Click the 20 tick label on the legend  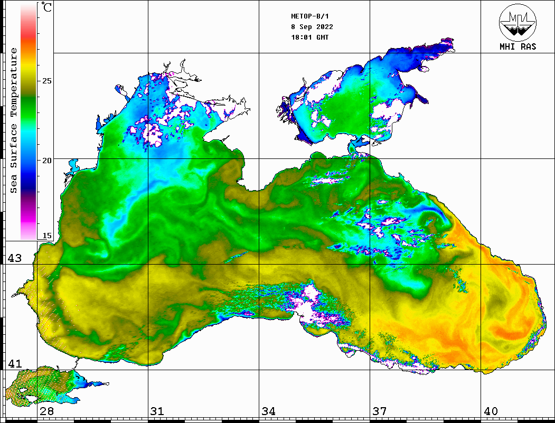pyautogui.click(x=46, y=161)
